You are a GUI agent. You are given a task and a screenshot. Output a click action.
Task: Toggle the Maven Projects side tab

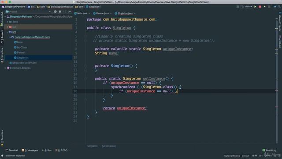[280, 22]
